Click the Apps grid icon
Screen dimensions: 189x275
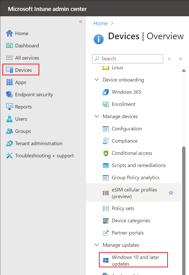pyautogui.click(x=9, y=82)
